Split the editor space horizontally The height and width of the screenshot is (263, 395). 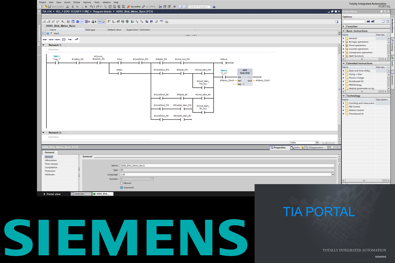[x=180, y=7]
